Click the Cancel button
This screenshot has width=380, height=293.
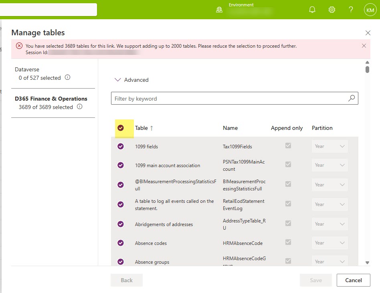[353, 280]
